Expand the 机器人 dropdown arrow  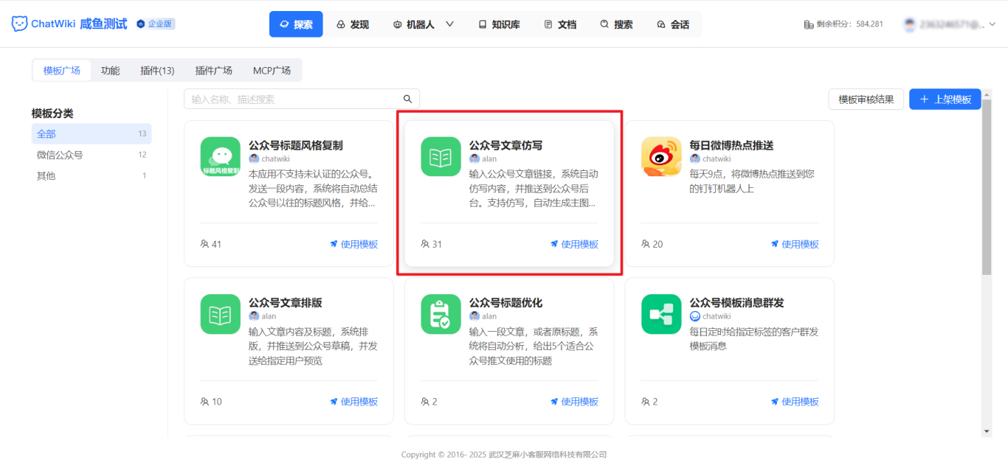pos(449,24)
